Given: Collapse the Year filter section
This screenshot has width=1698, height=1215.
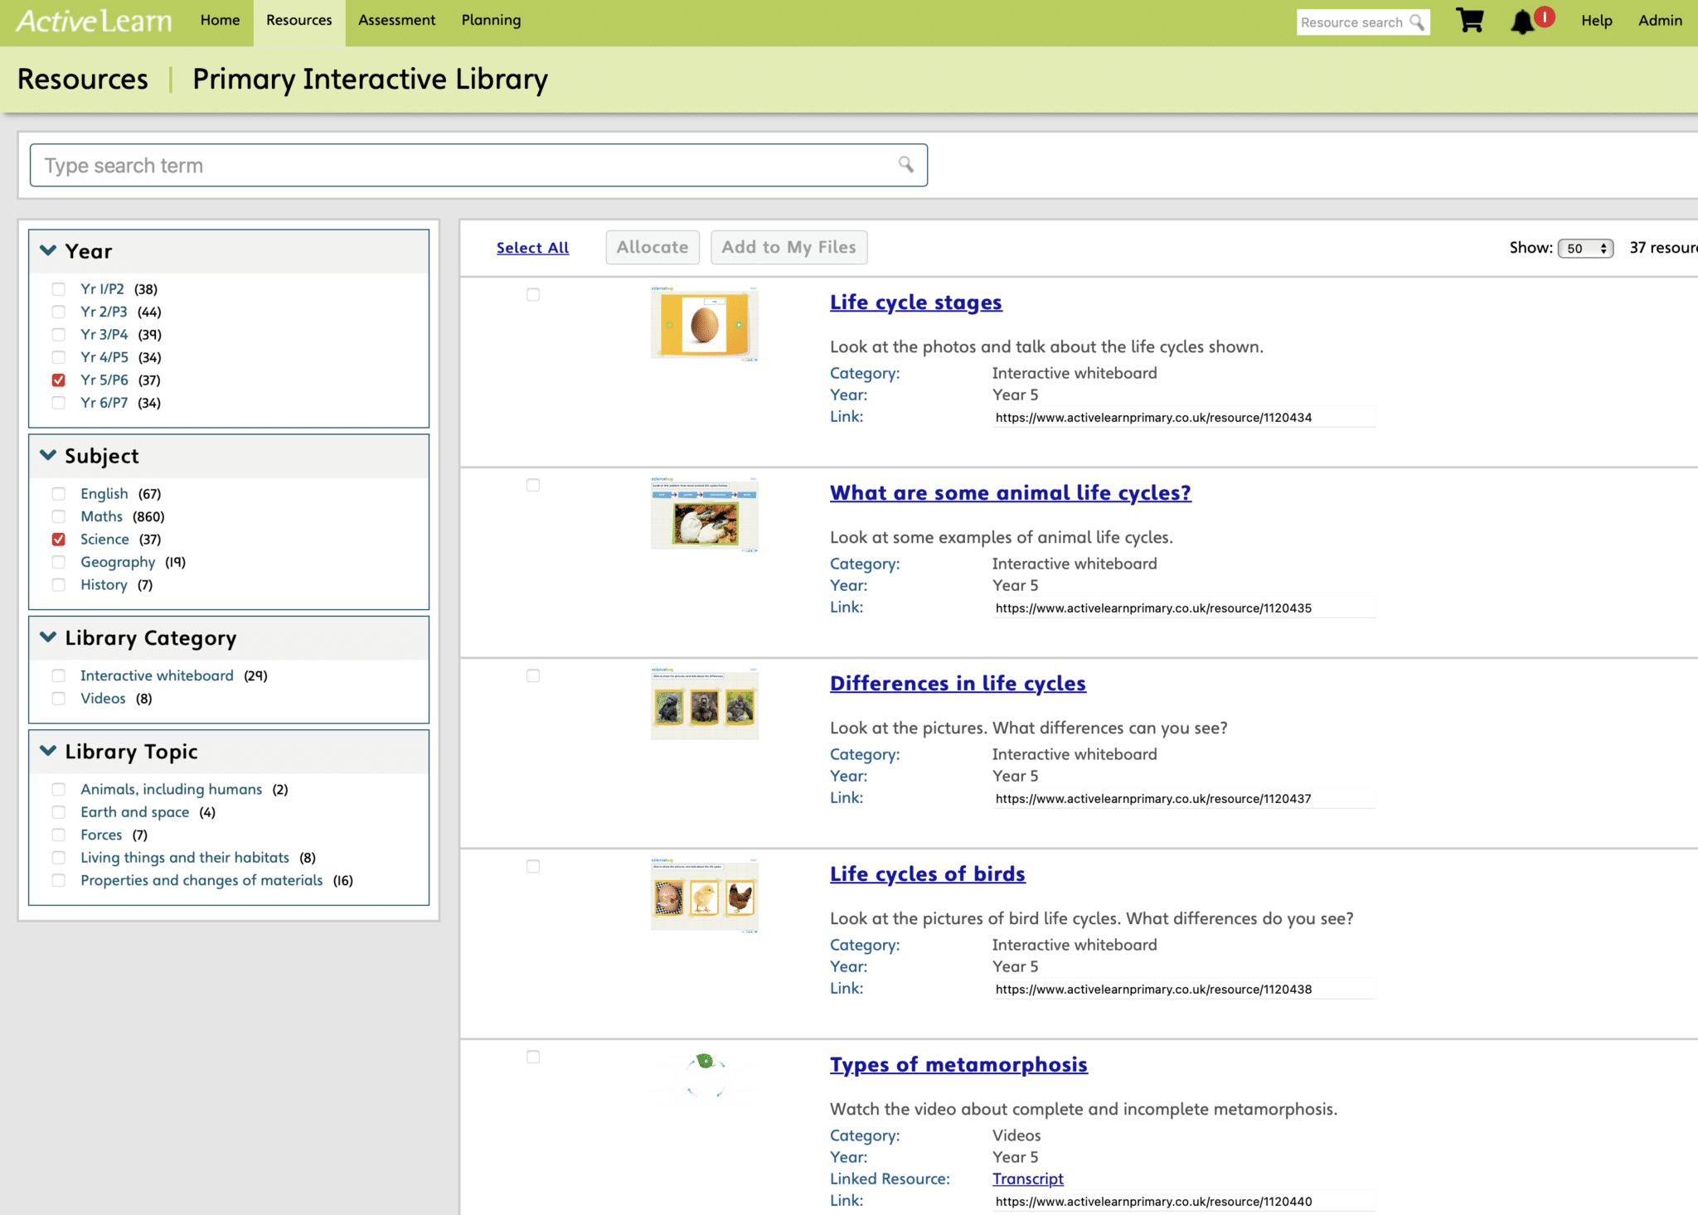Looking at the screenshot, I should click(x=48, y=250).
